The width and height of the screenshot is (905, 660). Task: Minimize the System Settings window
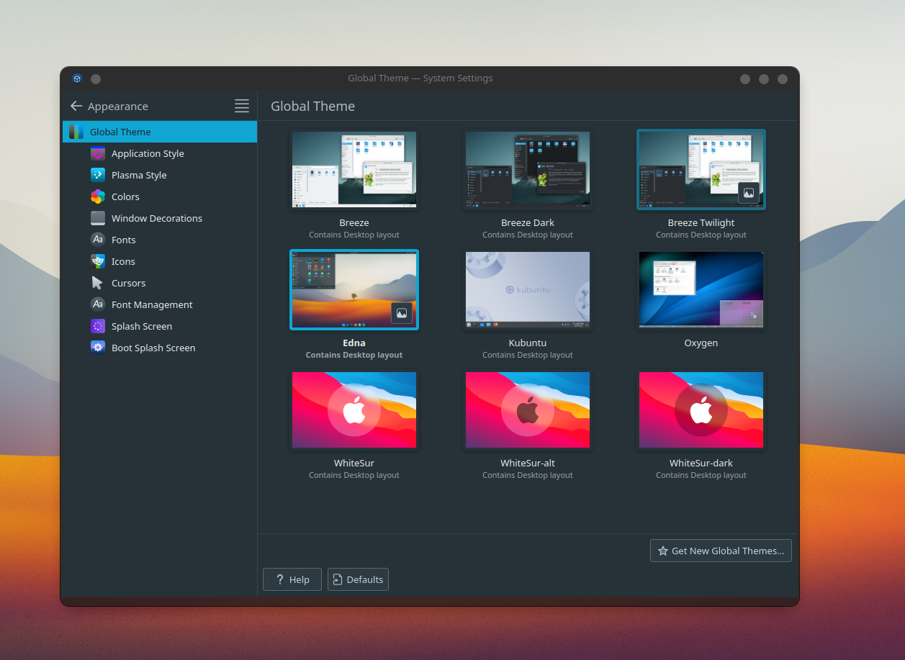pyautogui.click(x=745, y=79)
